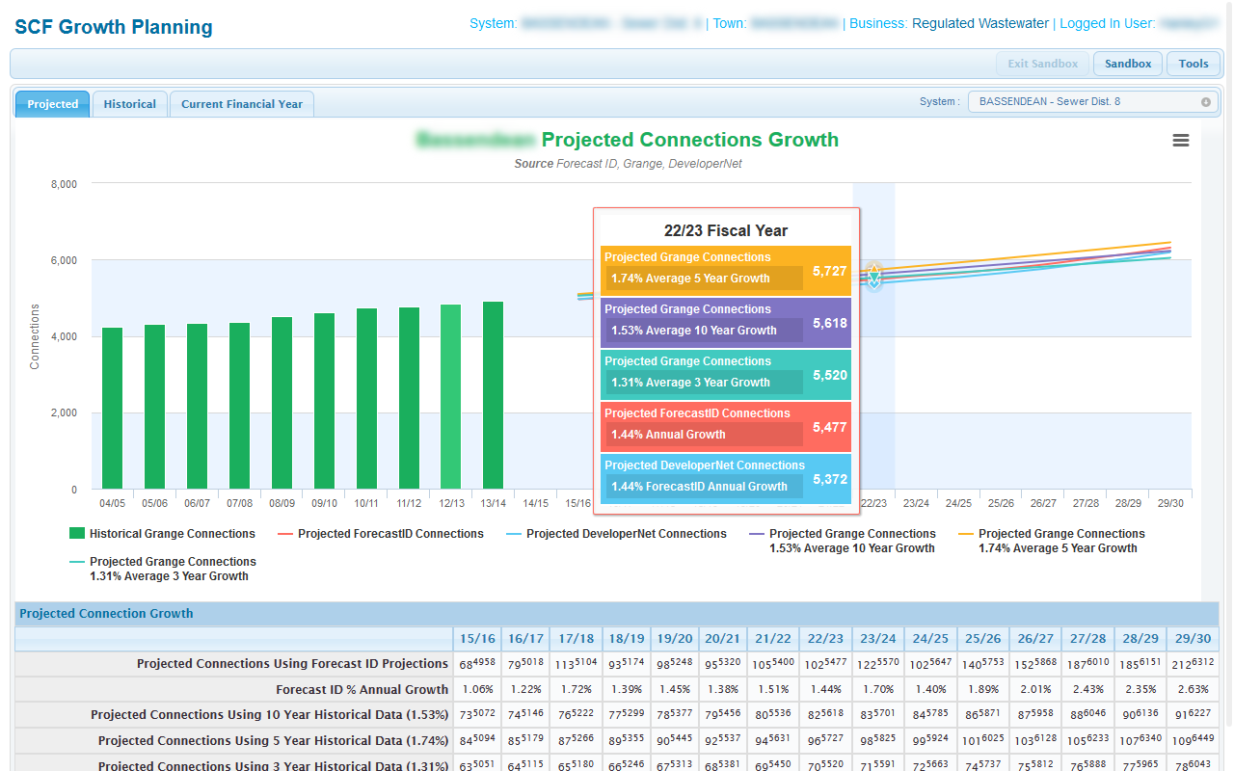Screen dimensions: 1234x771
Task: Click the chart source subtitle text
Action: [x=629, y=164]
